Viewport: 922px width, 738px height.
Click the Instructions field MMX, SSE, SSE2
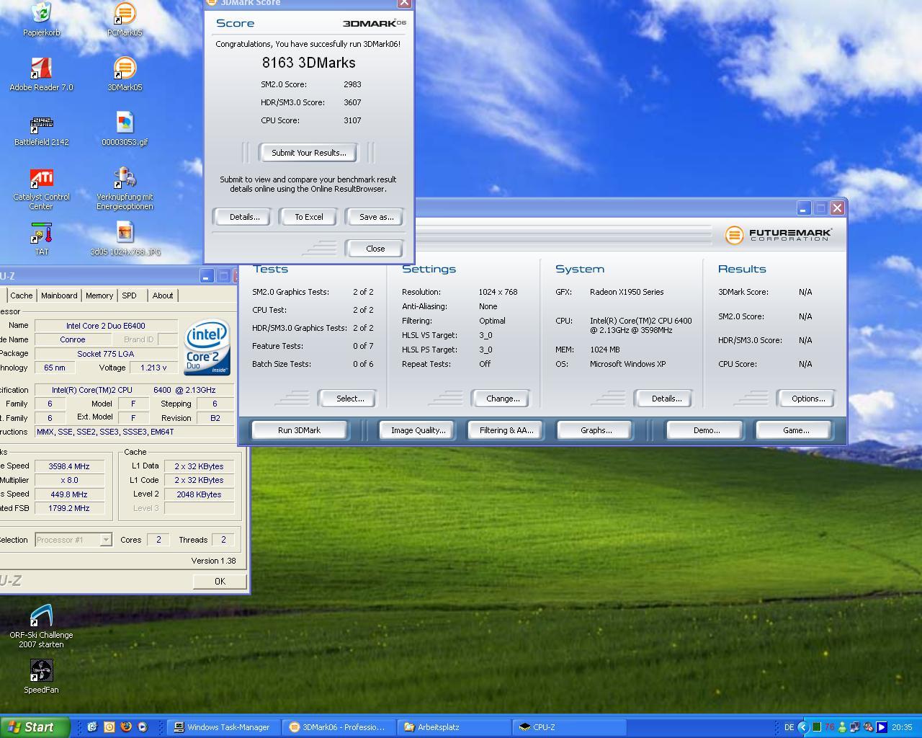[134, 432]
